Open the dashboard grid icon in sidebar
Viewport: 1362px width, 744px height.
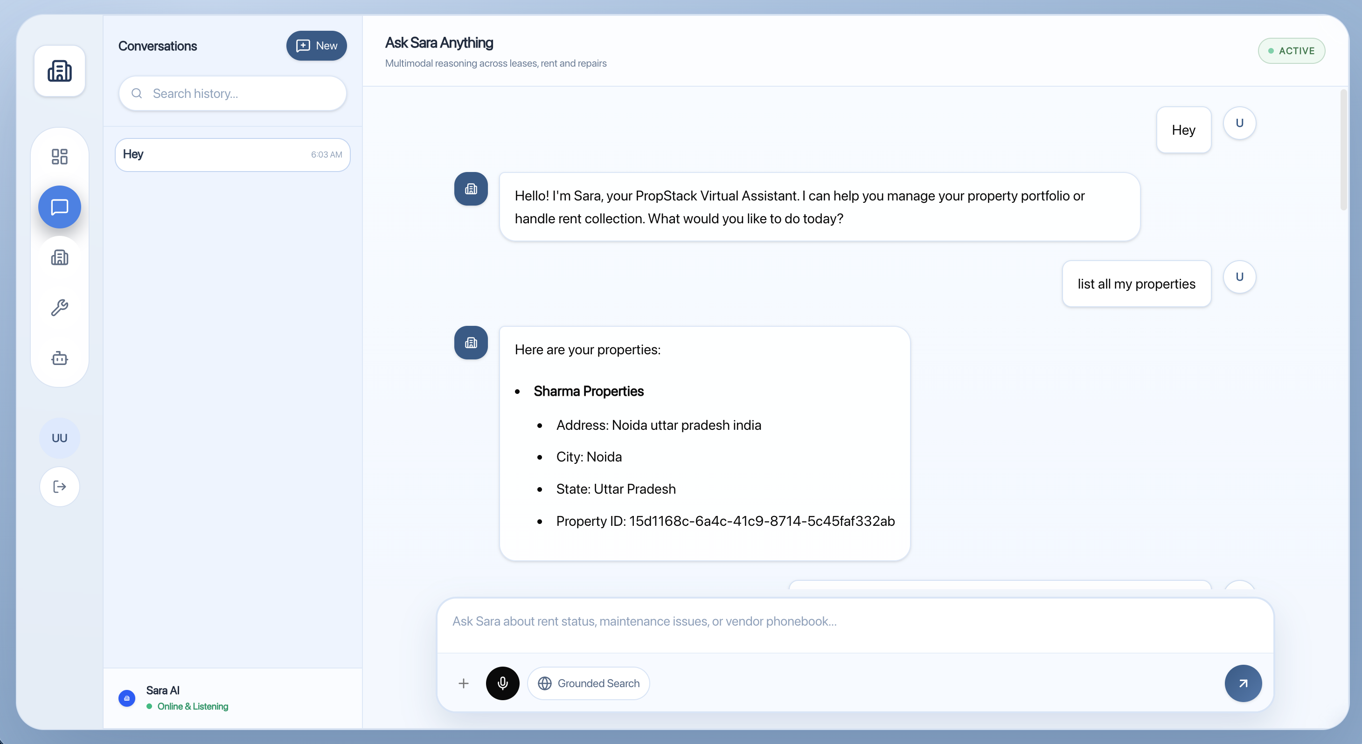(x=59, y=156)
